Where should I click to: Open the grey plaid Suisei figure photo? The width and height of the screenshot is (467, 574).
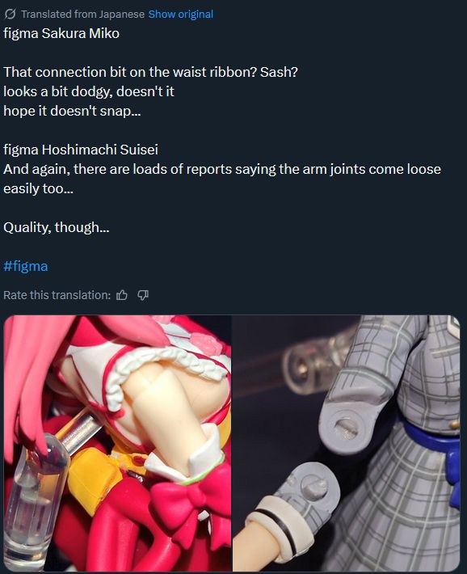click(x=347, y=443)
